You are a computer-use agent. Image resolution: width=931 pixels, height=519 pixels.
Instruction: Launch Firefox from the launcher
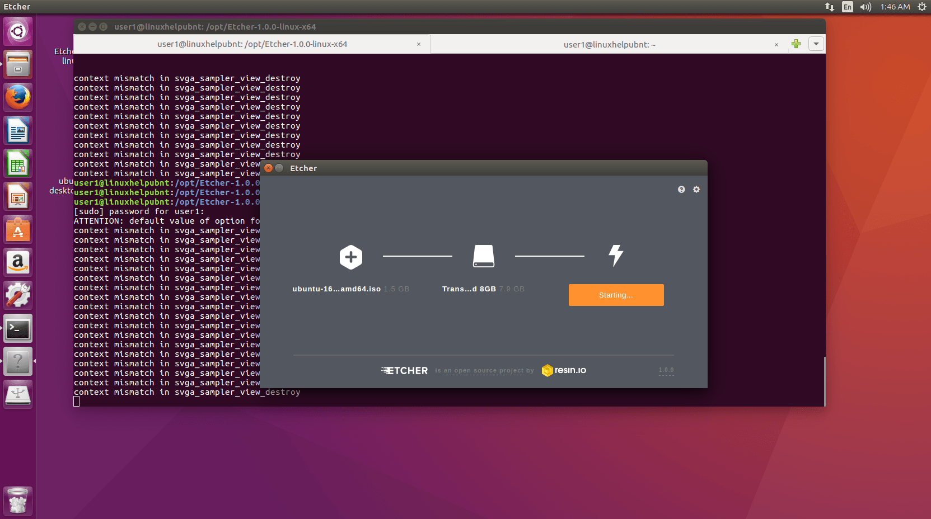[18, 97]
